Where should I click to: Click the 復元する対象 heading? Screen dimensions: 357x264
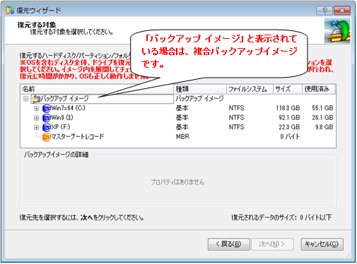pyautogui.click(x=37, y=25)
